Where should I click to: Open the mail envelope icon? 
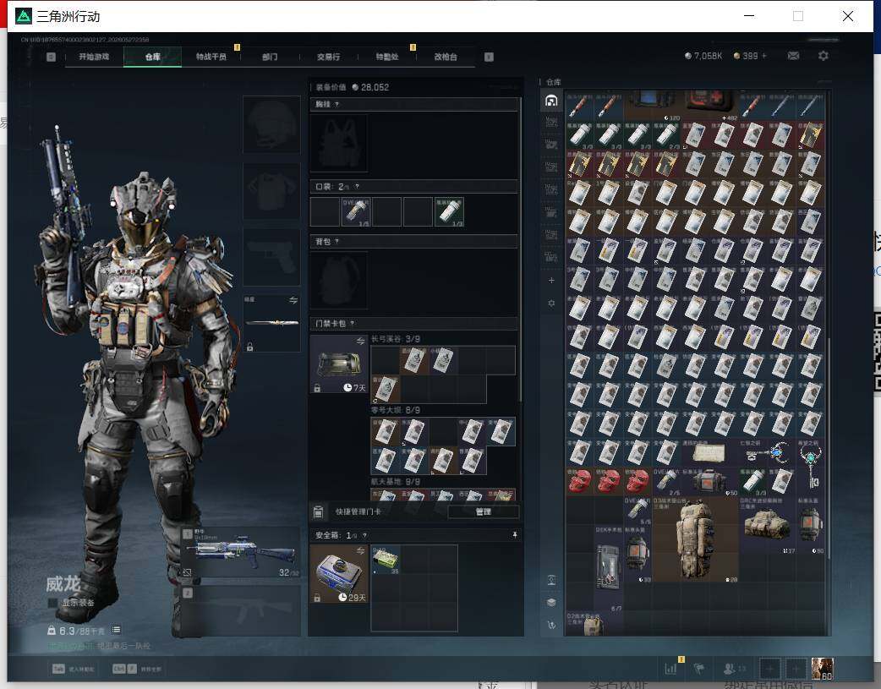click(793, 56)
